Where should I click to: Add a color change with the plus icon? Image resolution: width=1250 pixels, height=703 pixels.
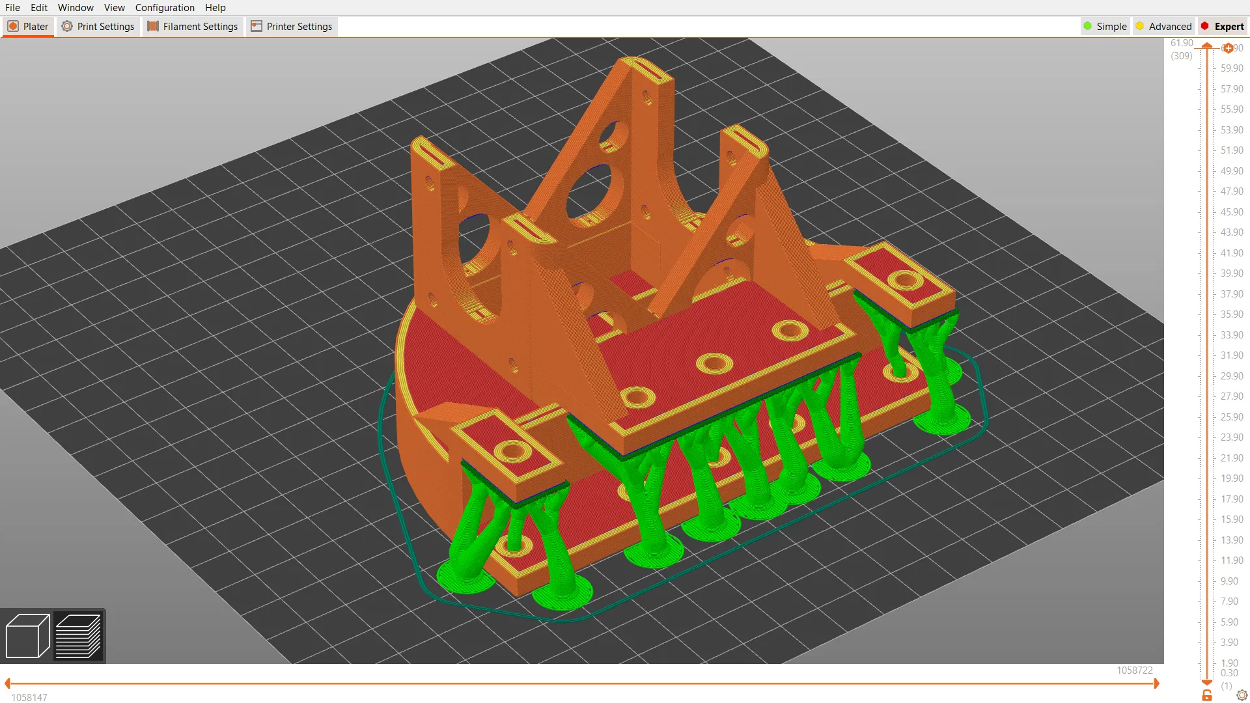1228,48
